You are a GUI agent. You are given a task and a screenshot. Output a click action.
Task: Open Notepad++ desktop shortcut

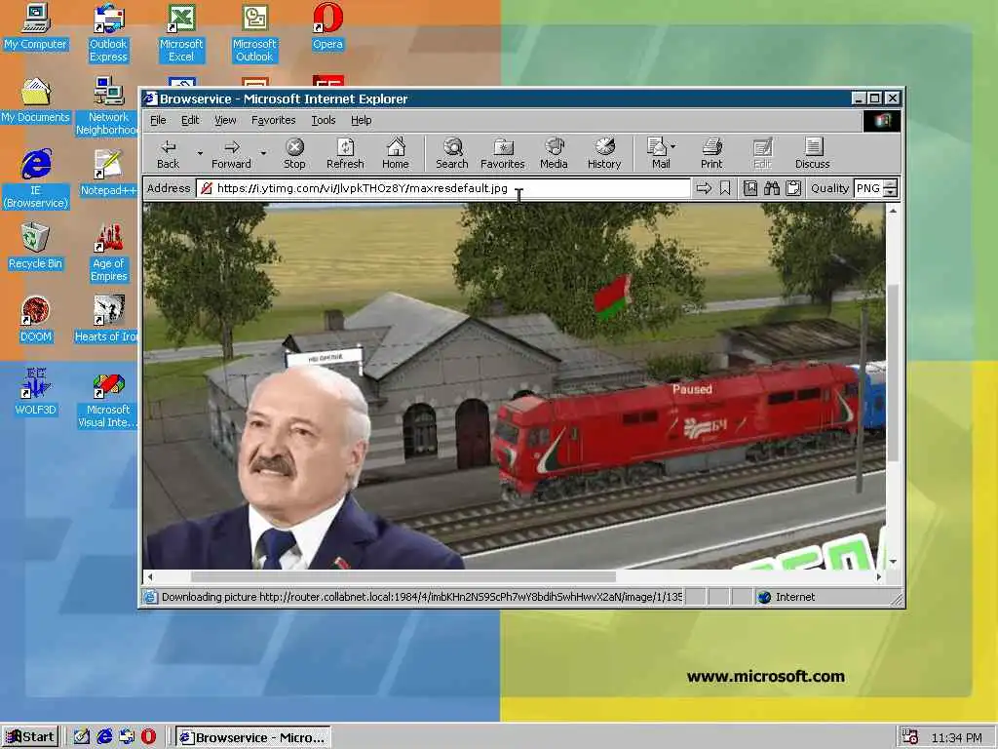point(108,174)
